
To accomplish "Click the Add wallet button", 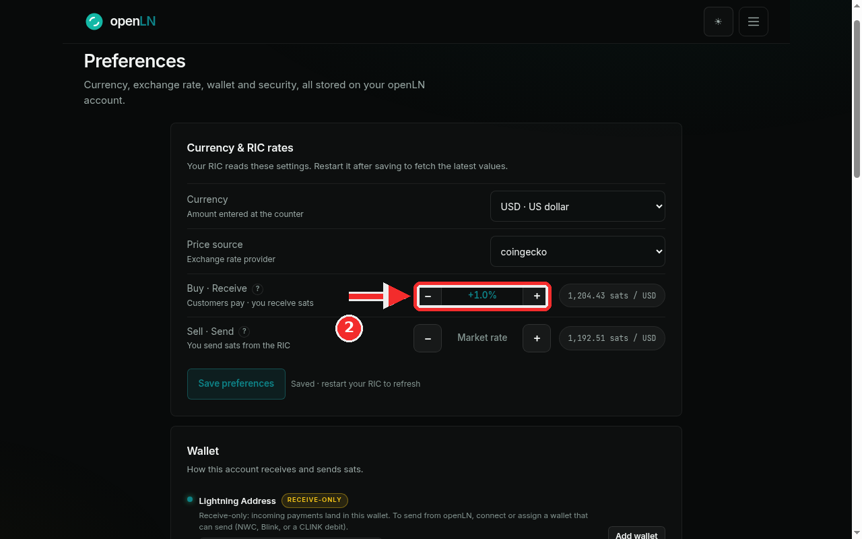I will point(636,534).
